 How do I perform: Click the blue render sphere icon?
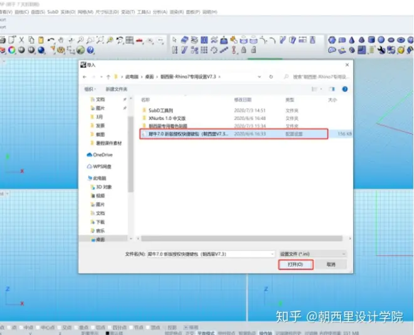pyautogui.click(x=41, y=50)
